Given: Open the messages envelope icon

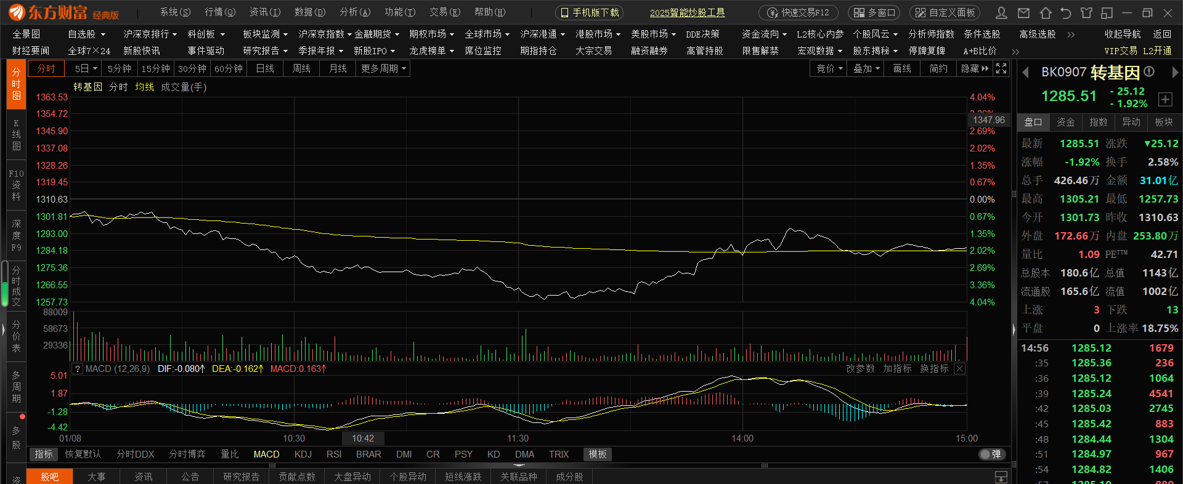Looking at the screenshot, I should 1023,13.
